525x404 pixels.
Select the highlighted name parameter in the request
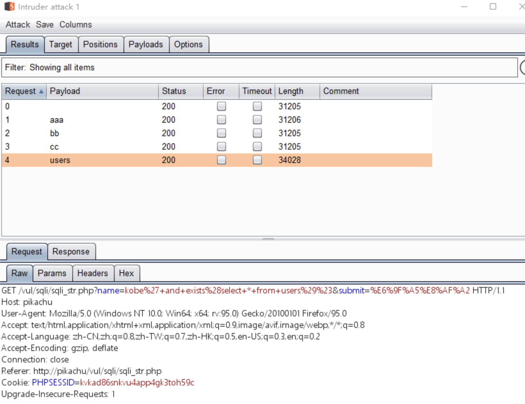coord(108,291)
